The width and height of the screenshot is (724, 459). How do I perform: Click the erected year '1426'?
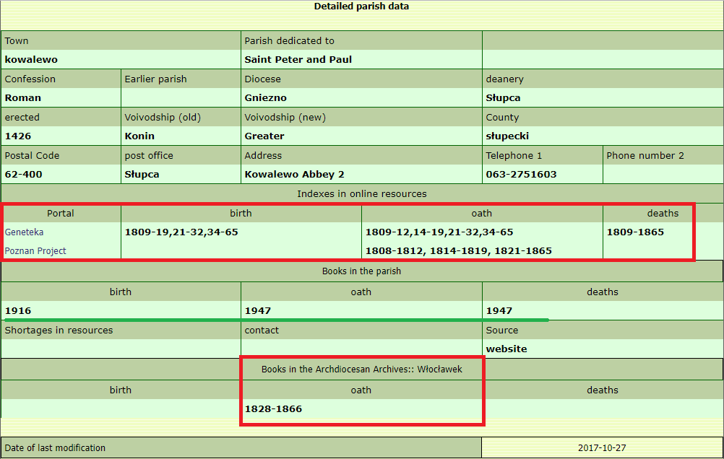(x=18, y=136)
